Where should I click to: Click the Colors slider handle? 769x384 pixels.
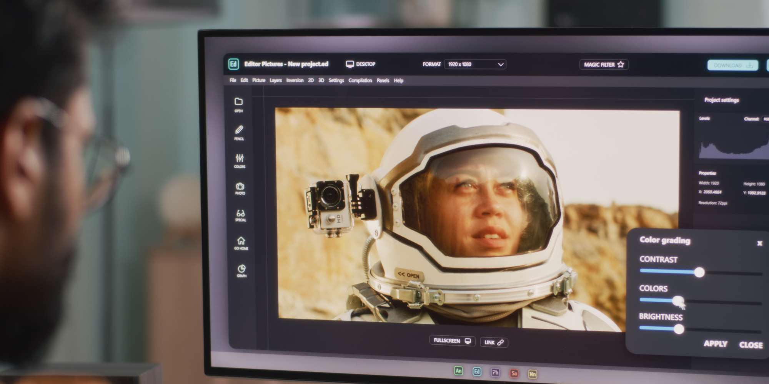(x=678, y=301)
